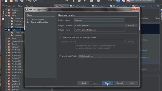Expand Libraries under the Hello project

[x=9, y=24]
